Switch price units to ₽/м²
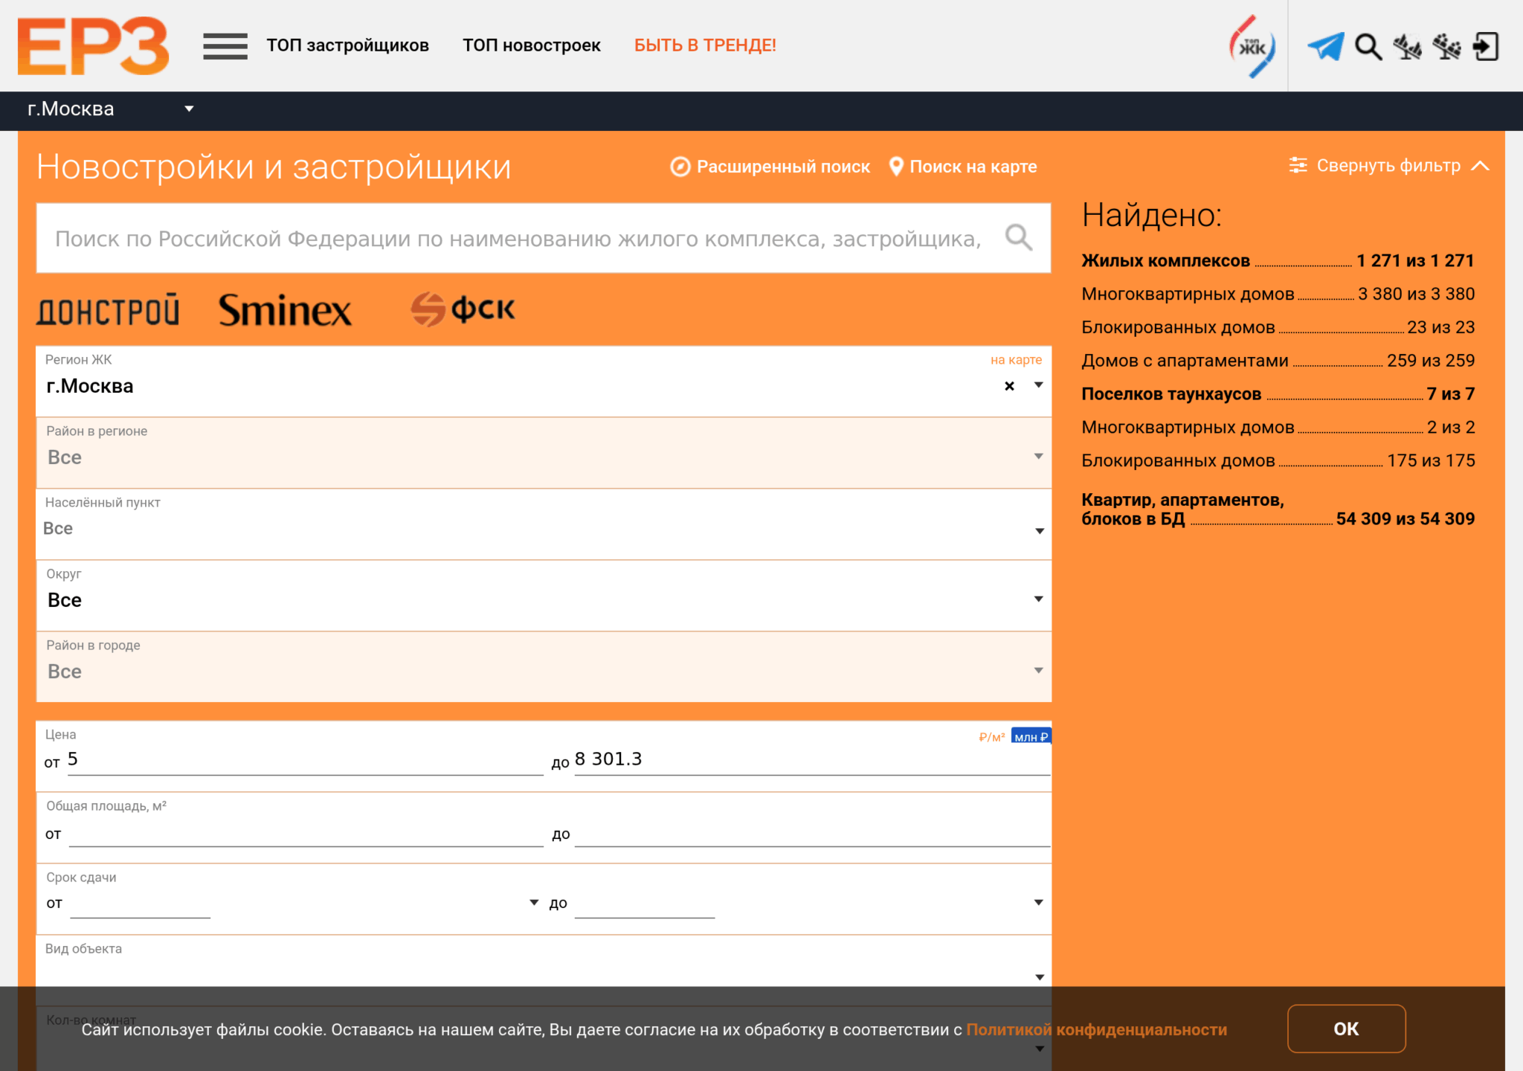Viewport: 1523px width, 1071px height. [992, 737]
